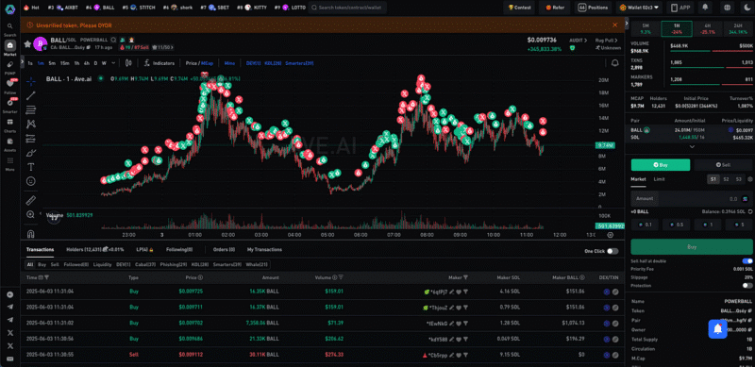The width and height of the screenshot is (755, 367).
Task: Select the trend line drawing tool
Action: 30,95
